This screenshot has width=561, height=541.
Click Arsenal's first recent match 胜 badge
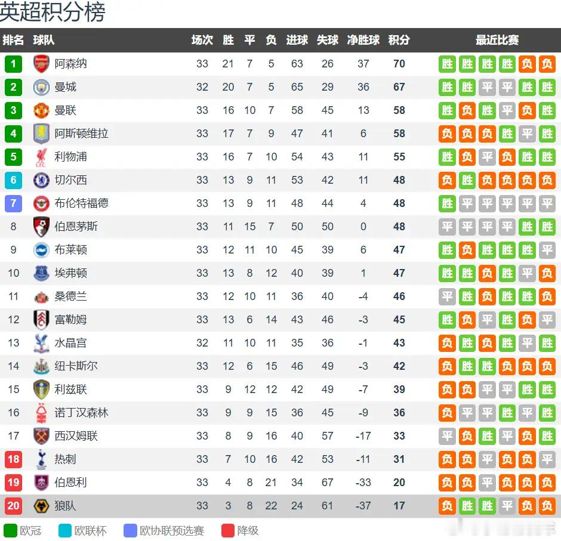tap(448, 64)
